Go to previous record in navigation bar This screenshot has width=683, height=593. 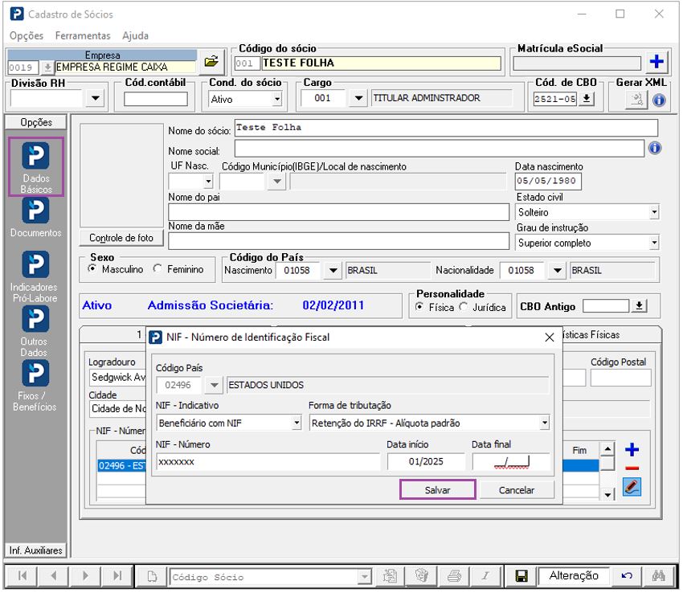pyautogui.click(x=54, y=576)
